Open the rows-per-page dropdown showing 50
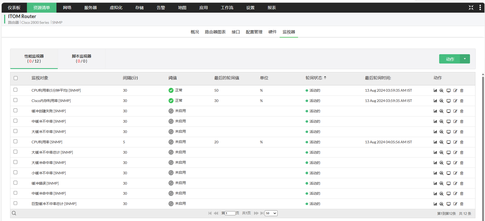 click(271, 213)
